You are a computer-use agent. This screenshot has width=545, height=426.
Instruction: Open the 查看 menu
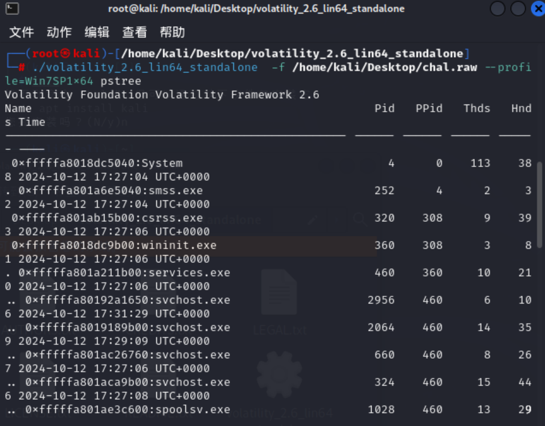pos(135,33)
